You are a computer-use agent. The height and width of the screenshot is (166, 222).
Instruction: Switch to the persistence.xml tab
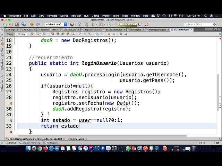48,30
